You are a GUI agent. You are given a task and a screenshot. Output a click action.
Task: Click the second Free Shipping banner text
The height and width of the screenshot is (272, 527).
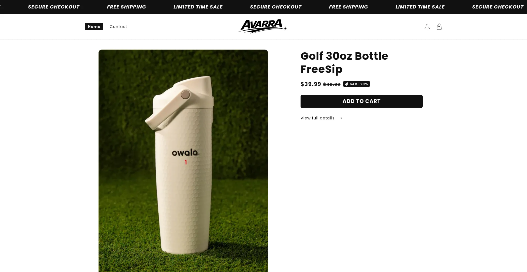click(349, 7)
